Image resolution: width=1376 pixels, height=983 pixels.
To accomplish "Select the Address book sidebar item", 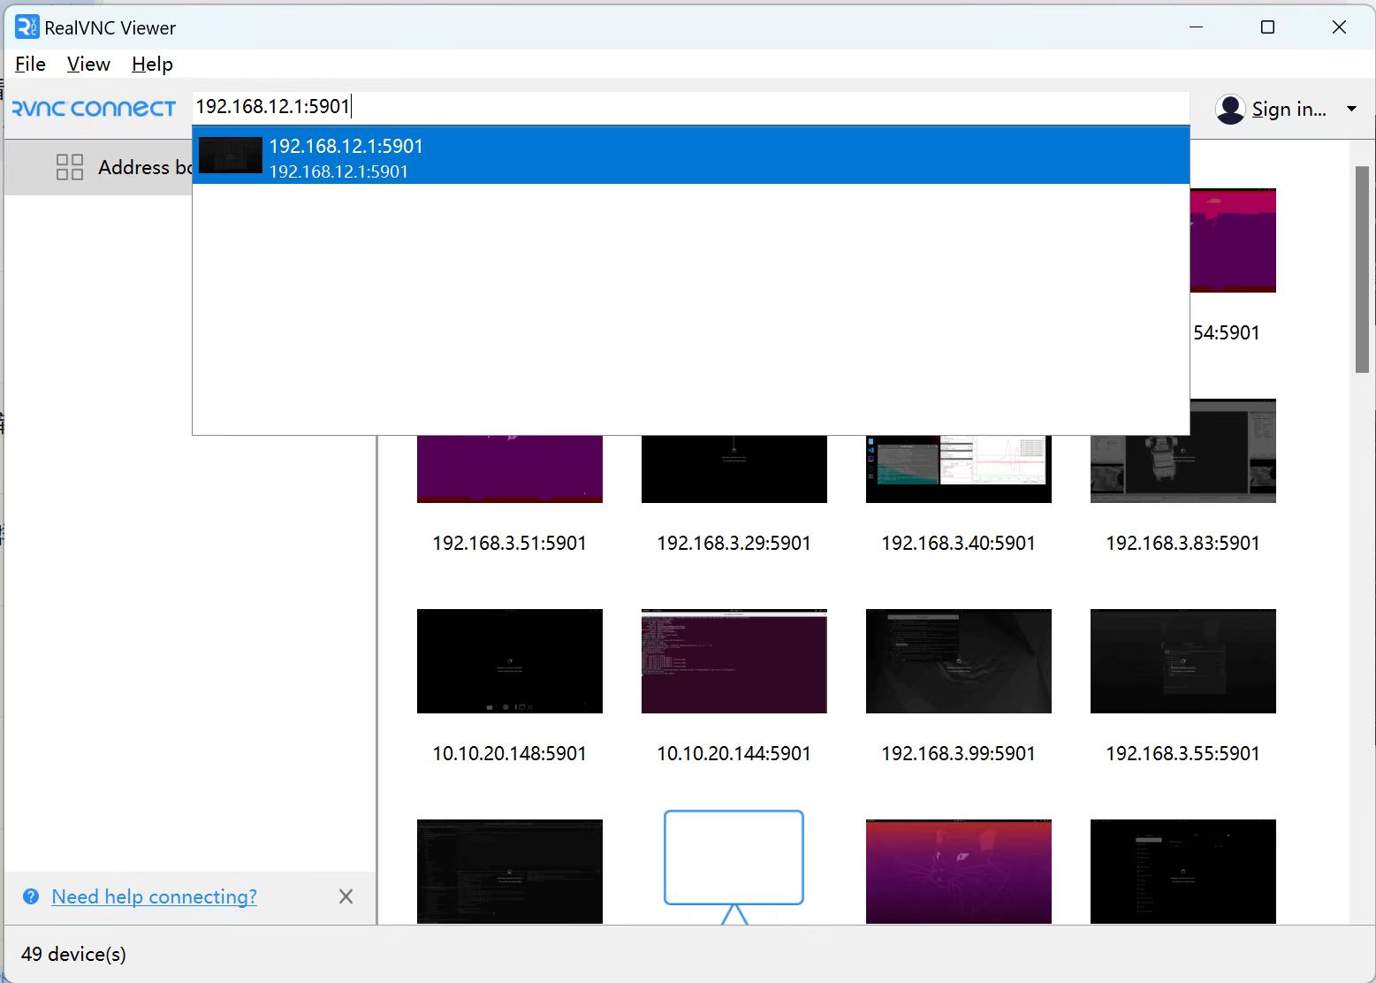I will pyautogui.click(x=133, y=167).
